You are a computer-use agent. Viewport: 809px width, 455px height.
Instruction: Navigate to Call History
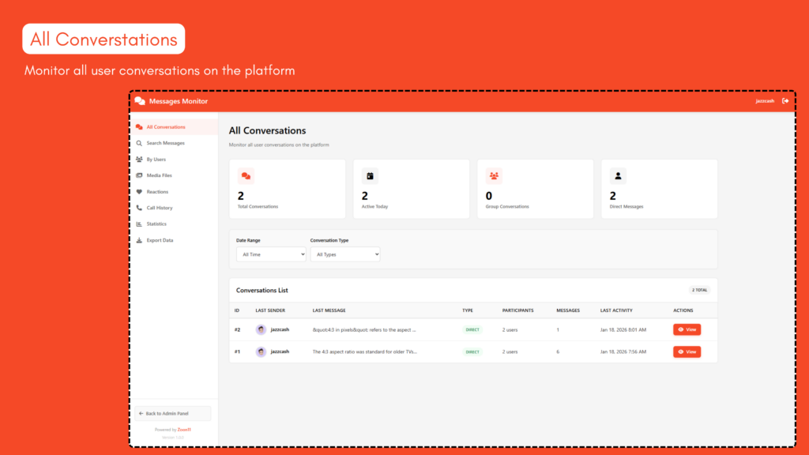point(159,208)
